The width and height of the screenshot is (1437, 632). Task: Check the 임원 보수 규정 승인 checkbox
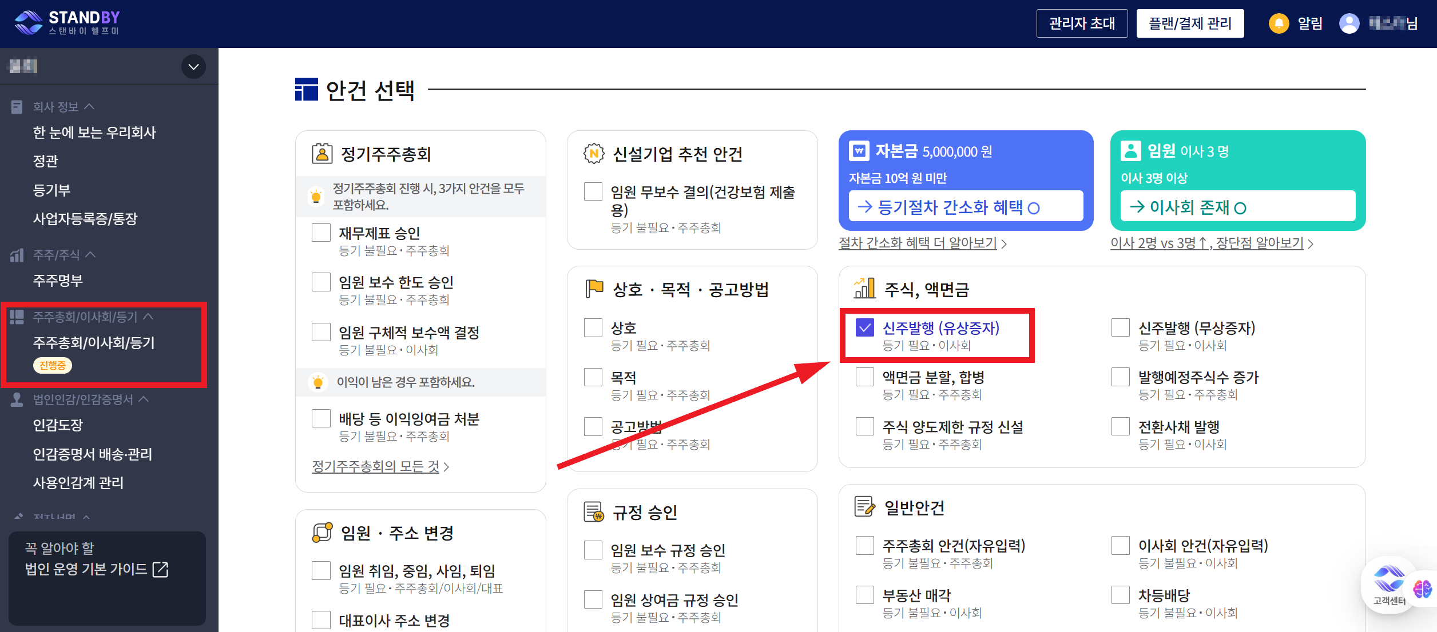click(x=593, y=550)
